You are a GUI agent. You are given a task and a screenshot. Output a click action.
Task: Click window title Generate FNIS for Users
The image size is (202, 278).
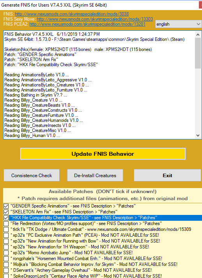(54, 5)
